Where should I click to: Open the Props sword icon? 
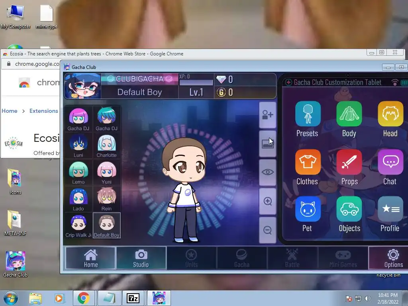349,162
